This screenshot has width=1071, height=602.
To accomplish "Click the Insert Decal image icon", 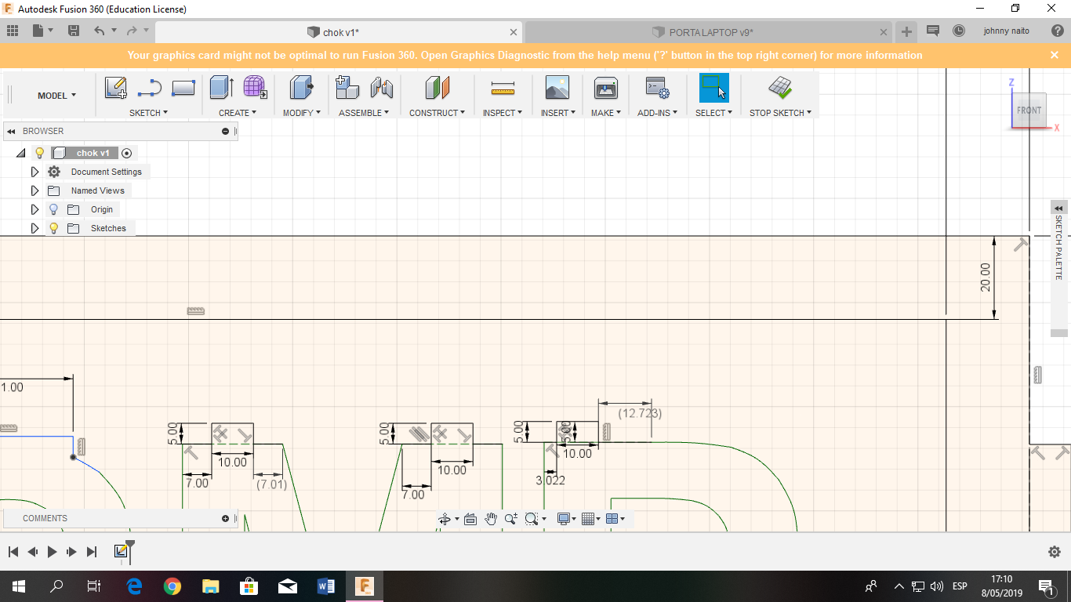I will tap(557, 88).
